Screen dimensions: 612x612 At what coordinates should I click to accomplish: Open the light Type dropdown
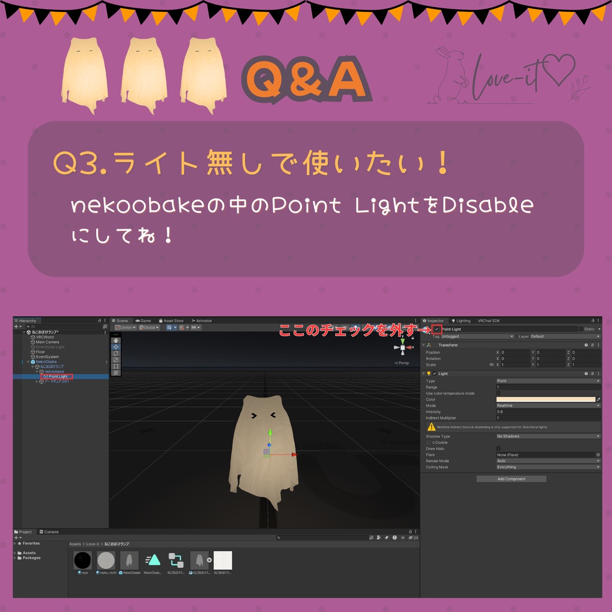[548, 381]
